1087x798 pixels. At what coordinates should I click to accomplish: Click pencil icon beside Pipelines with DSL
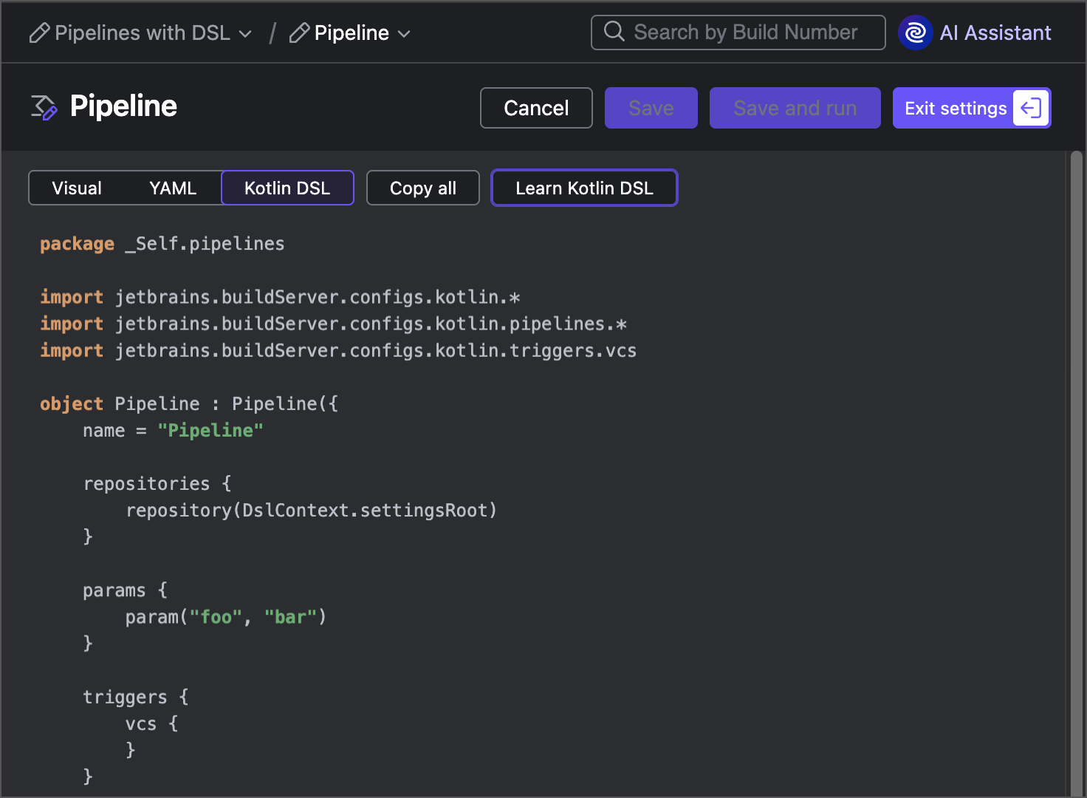(x=39, y=33)
